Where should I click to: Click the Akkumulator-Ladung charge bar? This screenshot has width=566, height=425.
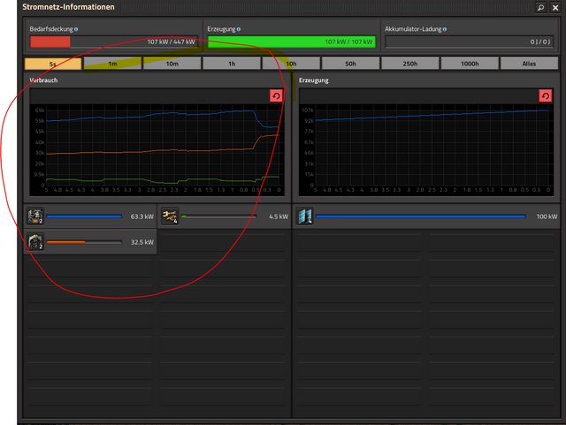point(469,42)
